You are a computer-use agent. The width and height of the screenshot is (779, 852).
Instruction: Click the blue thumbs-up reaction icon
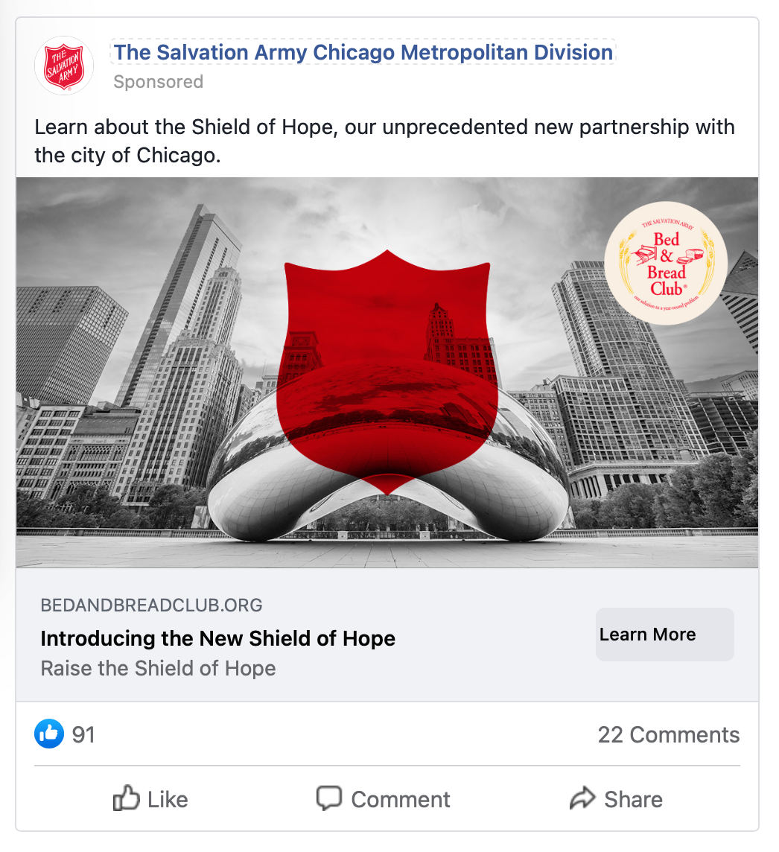coord(49,734)
